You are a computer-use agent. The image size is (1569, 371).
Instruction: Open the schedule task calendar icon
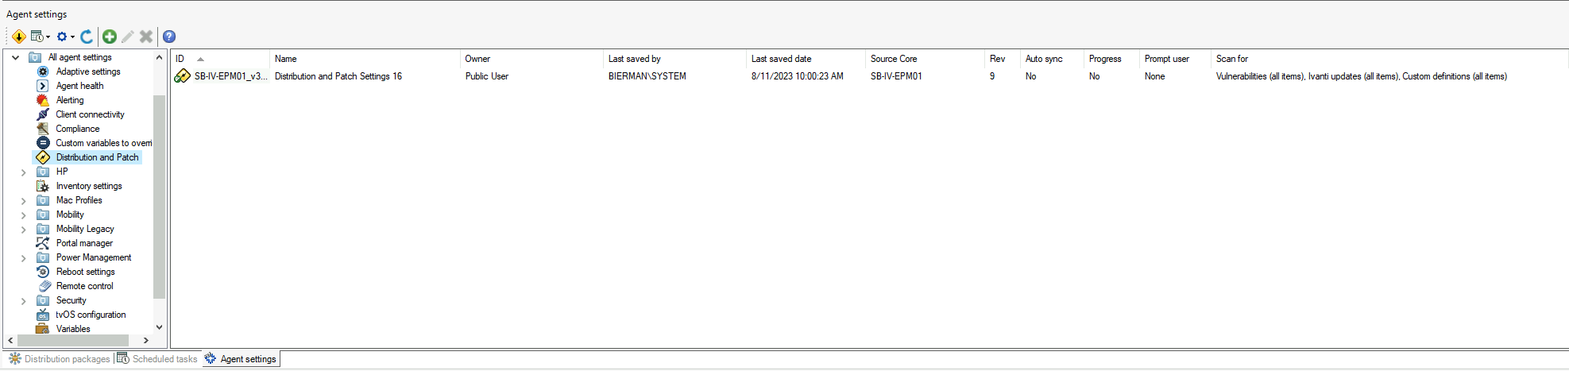pyautogui.click(x=37, y=37)
